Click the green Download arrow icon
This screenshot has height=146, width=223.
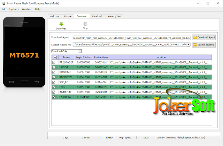(61, 24)
